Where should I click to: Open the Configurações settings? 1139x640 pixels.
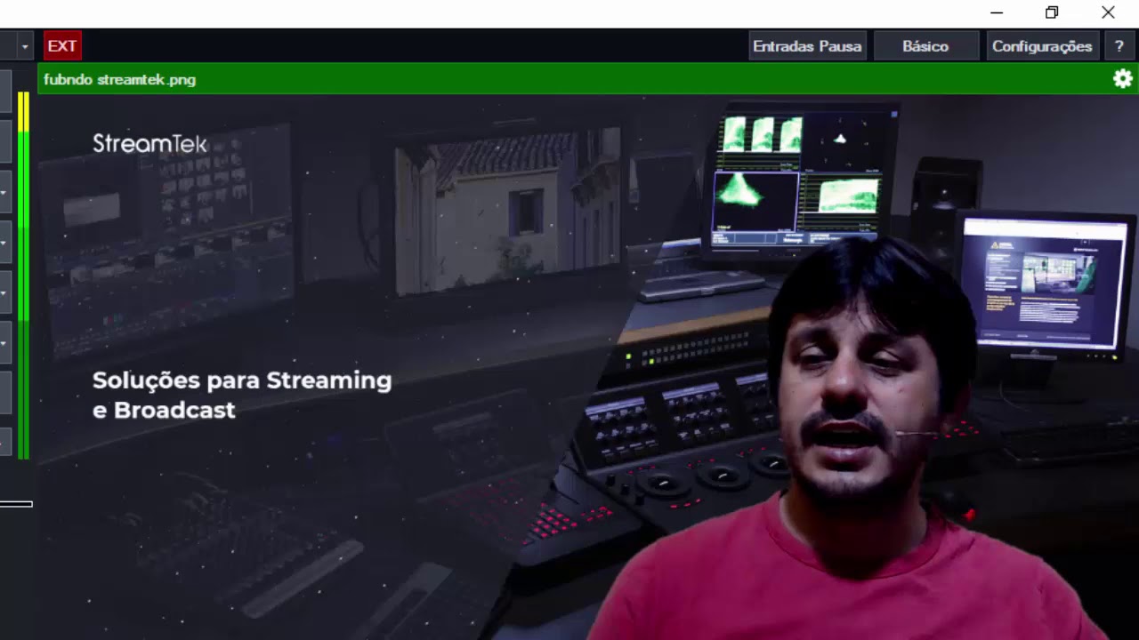pyautogui.click(x=1042, y=46)
